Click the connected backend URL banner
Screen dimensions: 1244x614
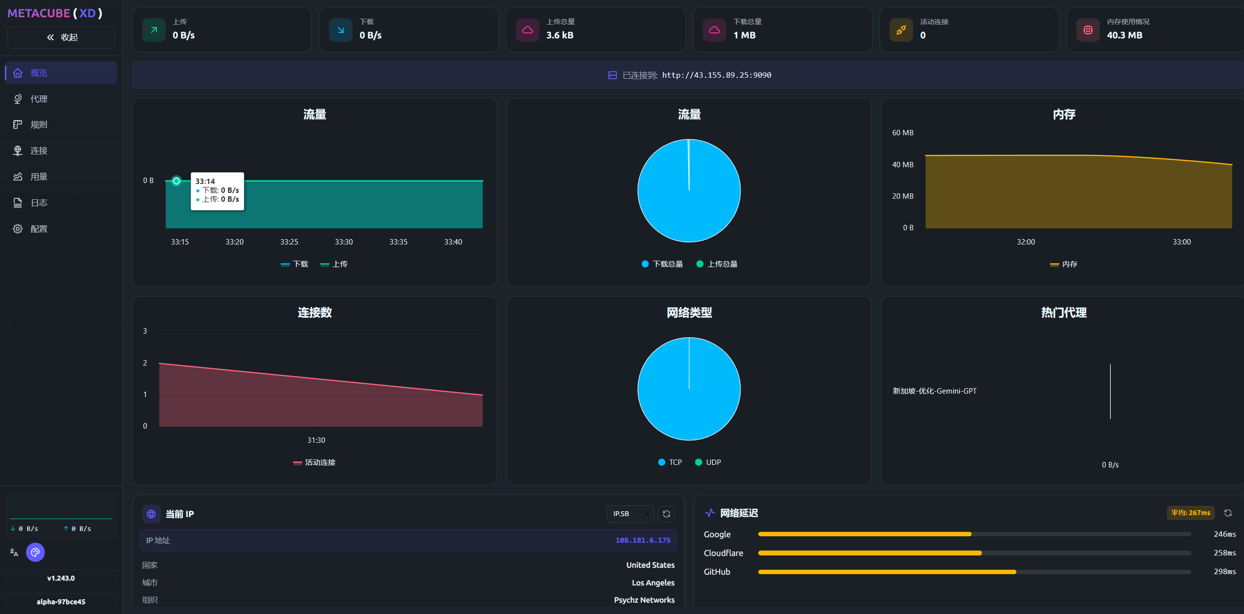click(689, 75)
